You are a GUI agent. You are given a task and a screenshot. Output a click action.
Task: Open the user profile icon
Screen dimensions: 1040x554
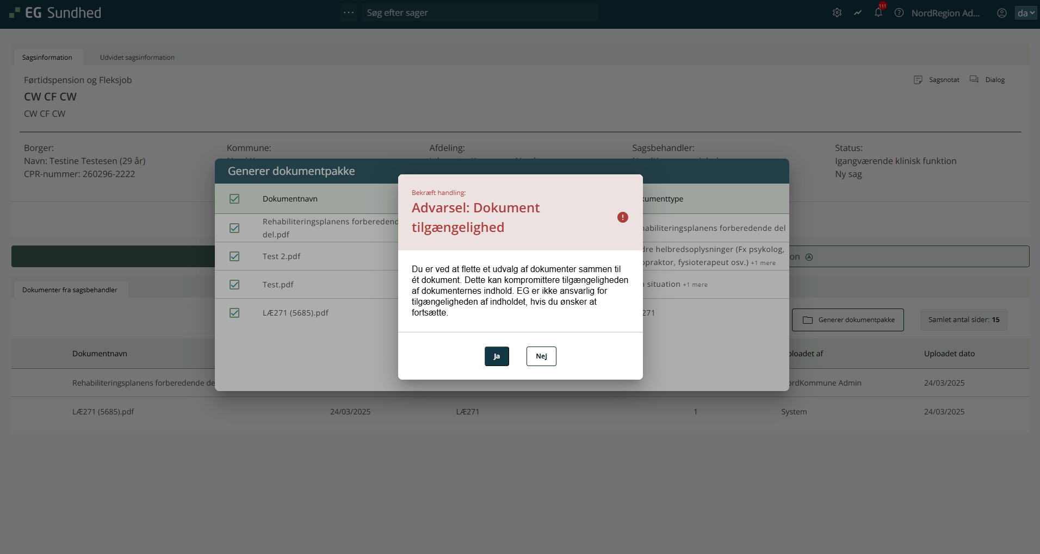[x=1002, y=13]
